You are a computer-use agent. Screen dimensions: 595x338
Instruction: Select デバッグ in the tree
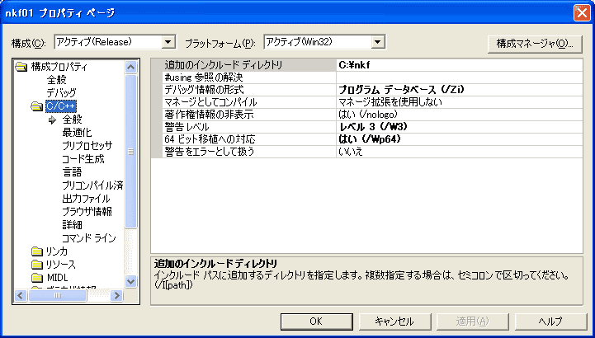pos(61,93)
